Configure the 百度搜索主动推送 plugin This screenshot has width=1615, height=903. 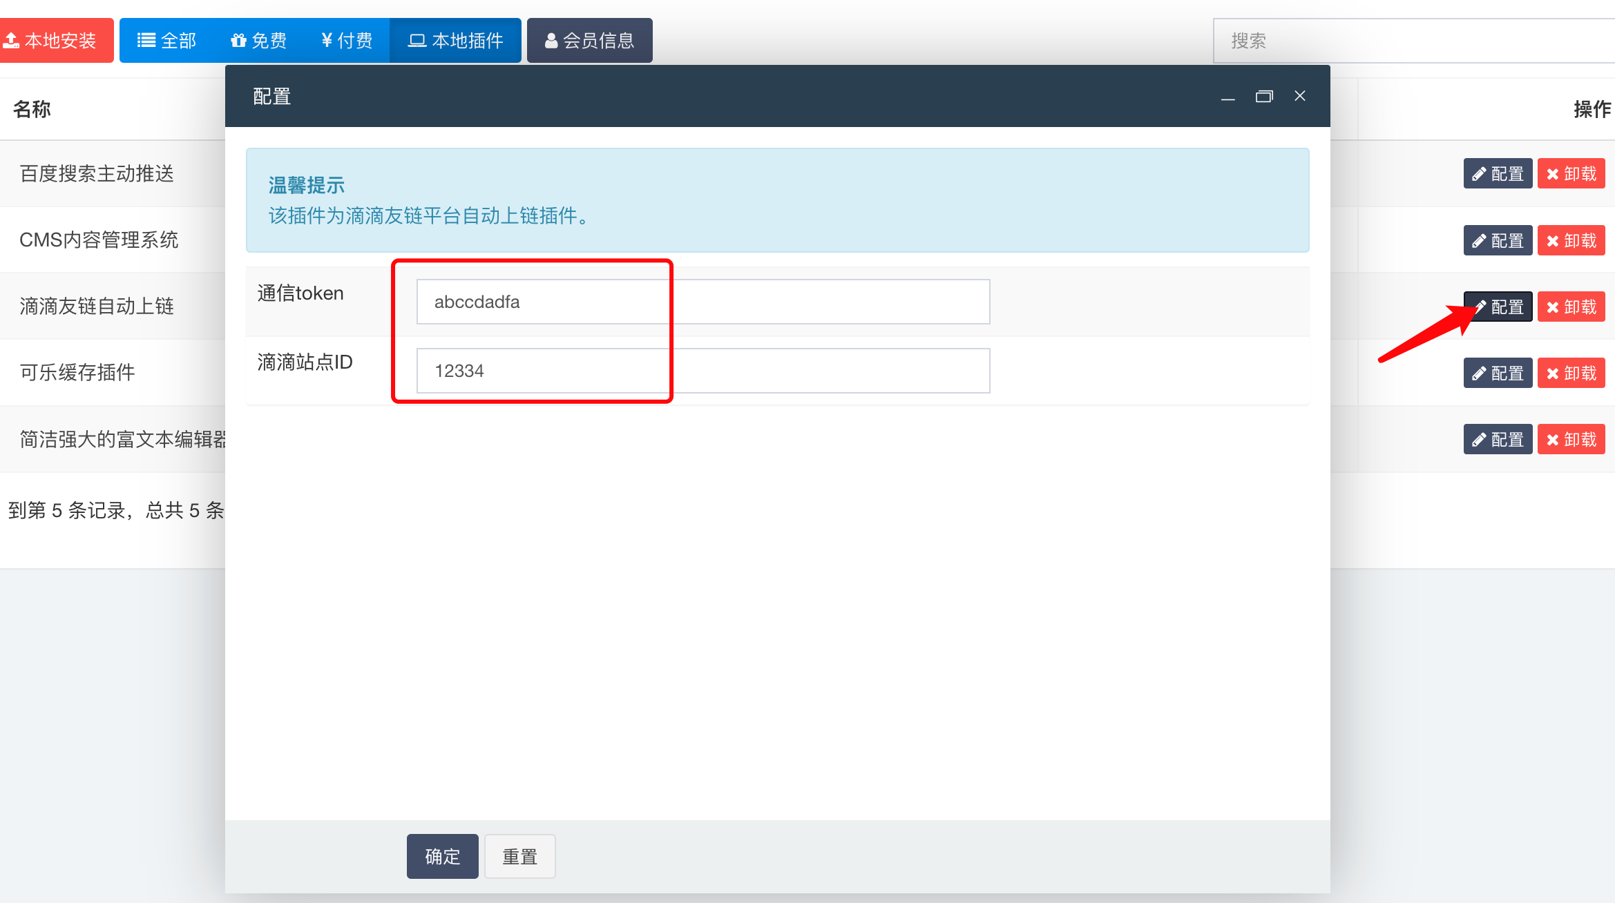1498,173
